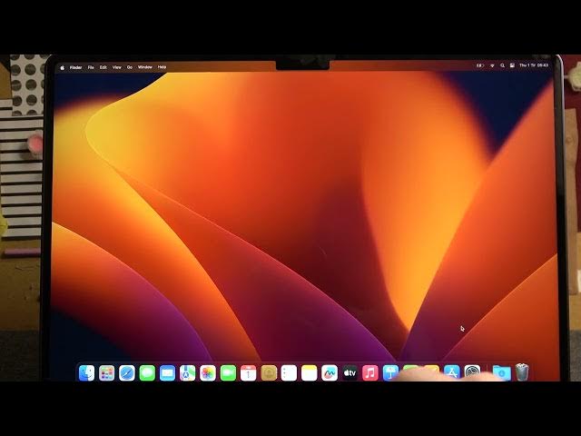Viewport: 581px width, 436px height.
Task: Launch Reminders from the Dock
Action: pos(289,373)
